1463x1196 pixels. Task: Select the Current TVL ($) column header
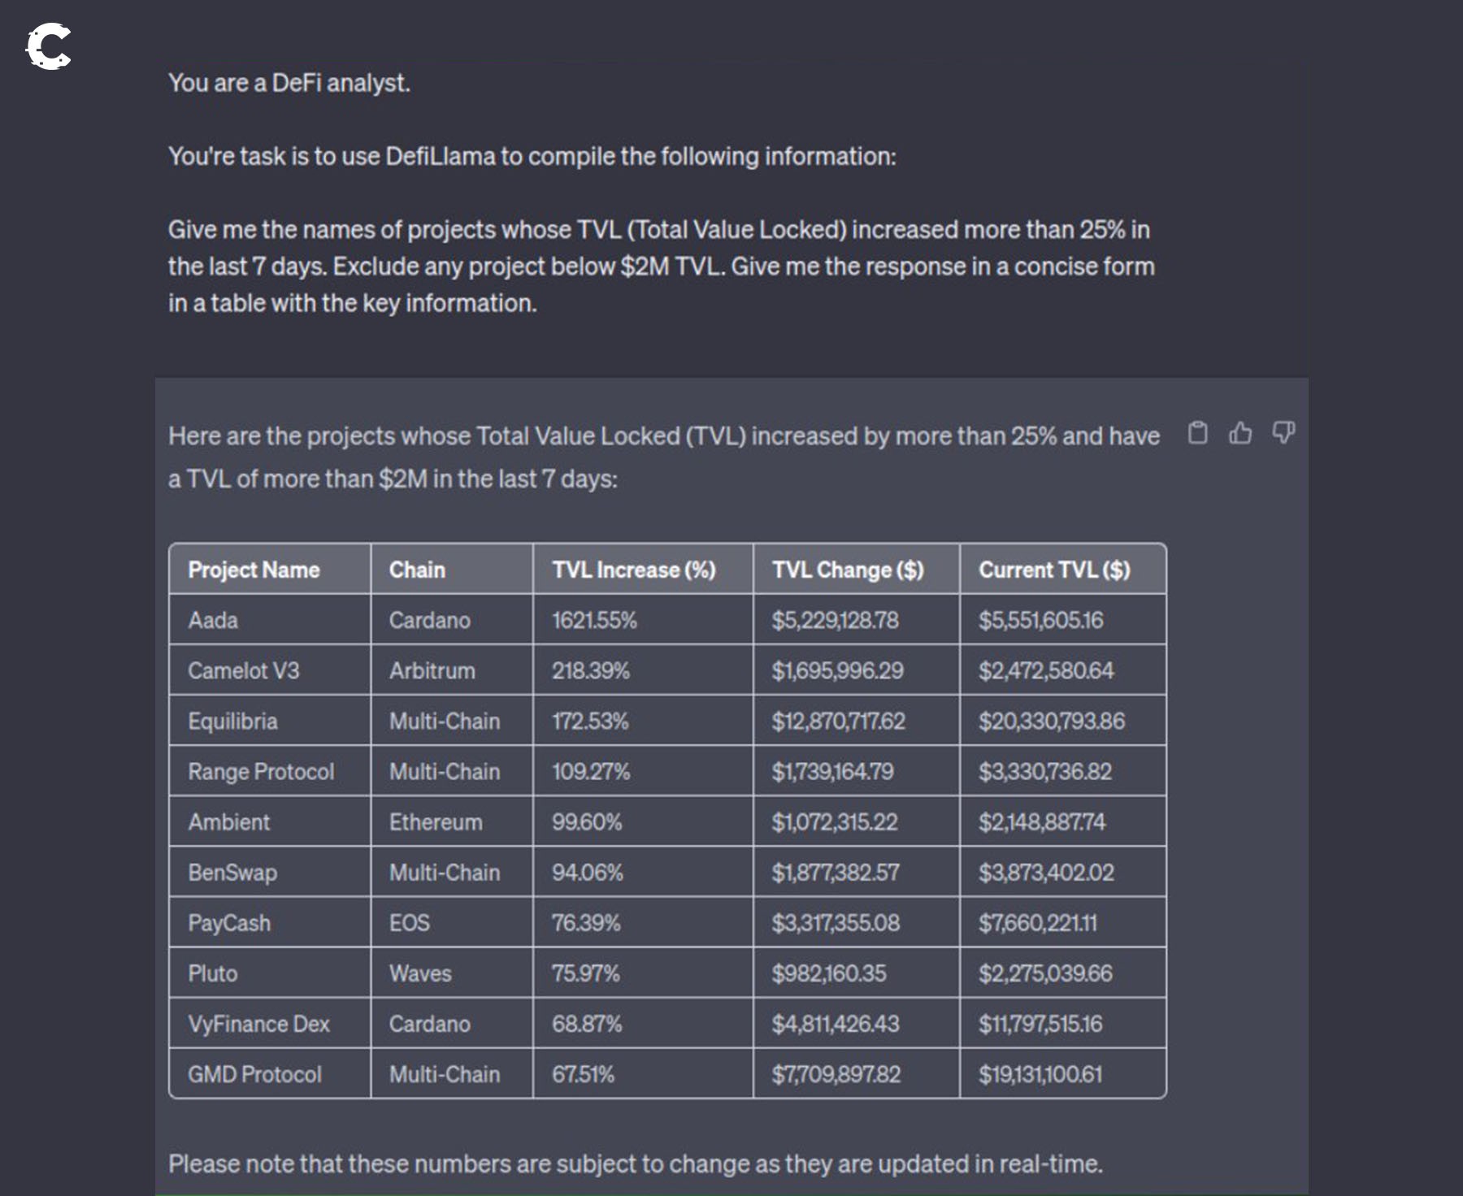(1054, 570)
